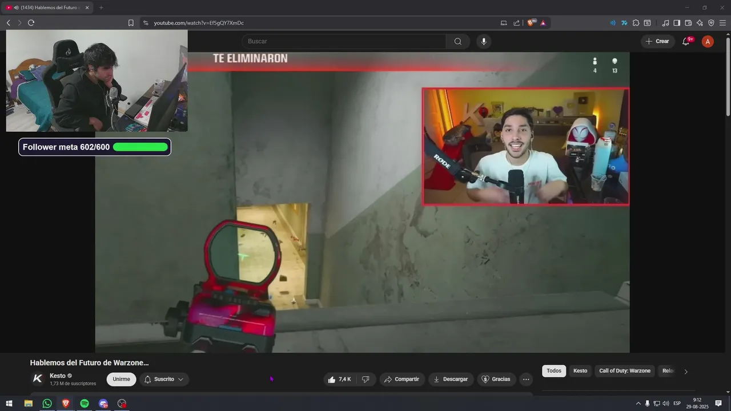Click the webcam overlay thumbnail
This screenshot has height=411, width=731.
point(97,80)
